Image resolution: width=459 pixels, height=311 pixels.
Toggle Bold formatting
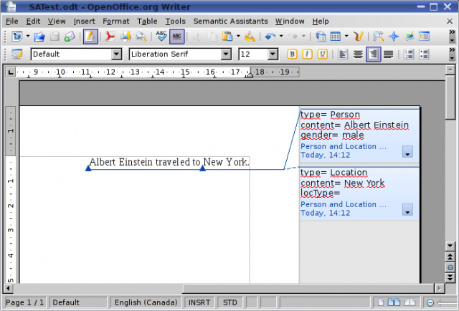(292, 54)
